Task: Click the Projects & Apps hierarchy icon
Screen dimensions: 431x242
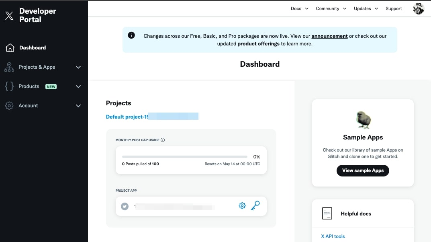Action: (9, 67)
